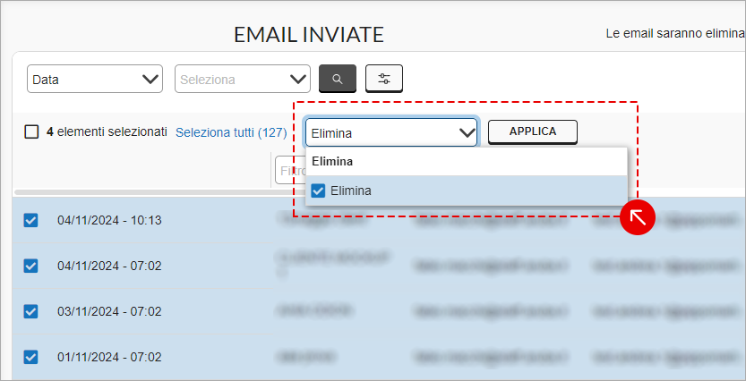The width and height of the screenshot is (746, 381).
Task: Uncheck the 03/11/2024 - 07:02 row
Action: tap(30, 311)
